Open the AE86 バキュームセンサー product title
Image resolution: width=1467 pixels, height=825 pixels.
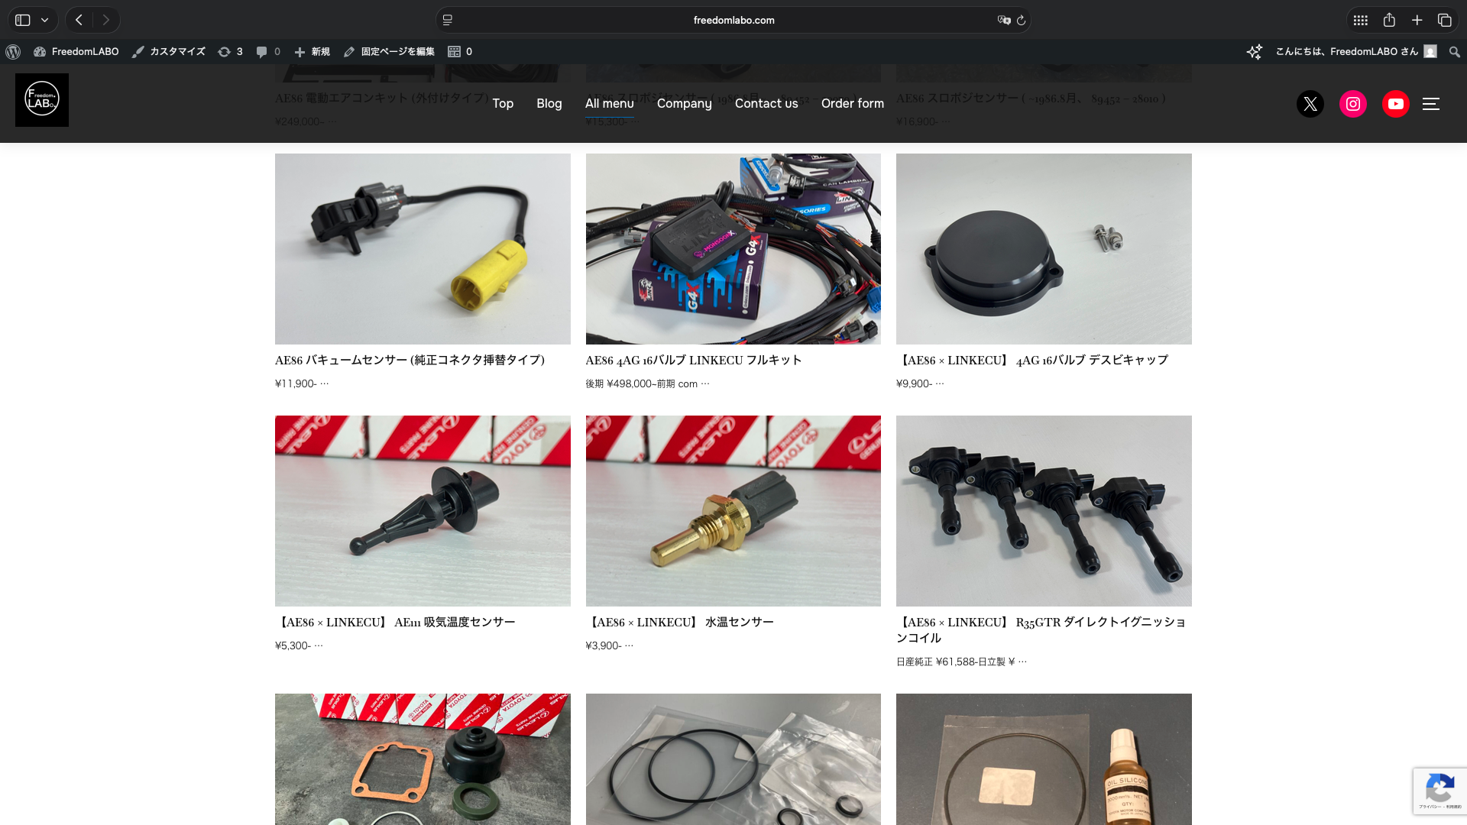(x=410, y=361)
